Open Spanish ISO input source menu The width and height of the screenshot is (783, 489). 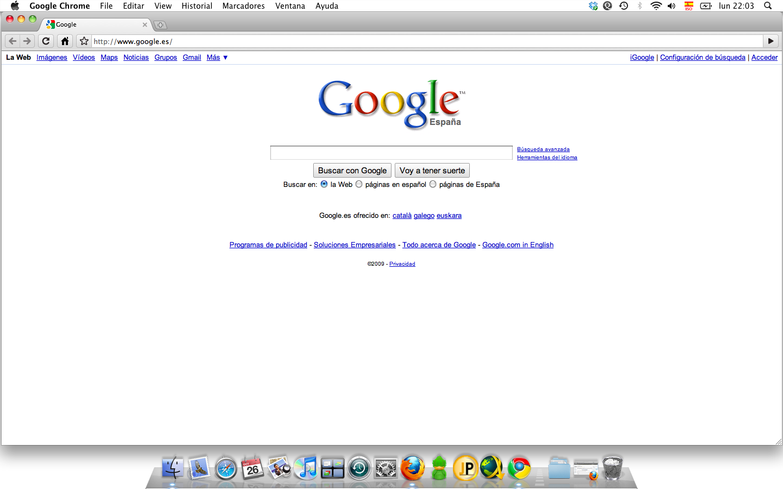[689, 6]
